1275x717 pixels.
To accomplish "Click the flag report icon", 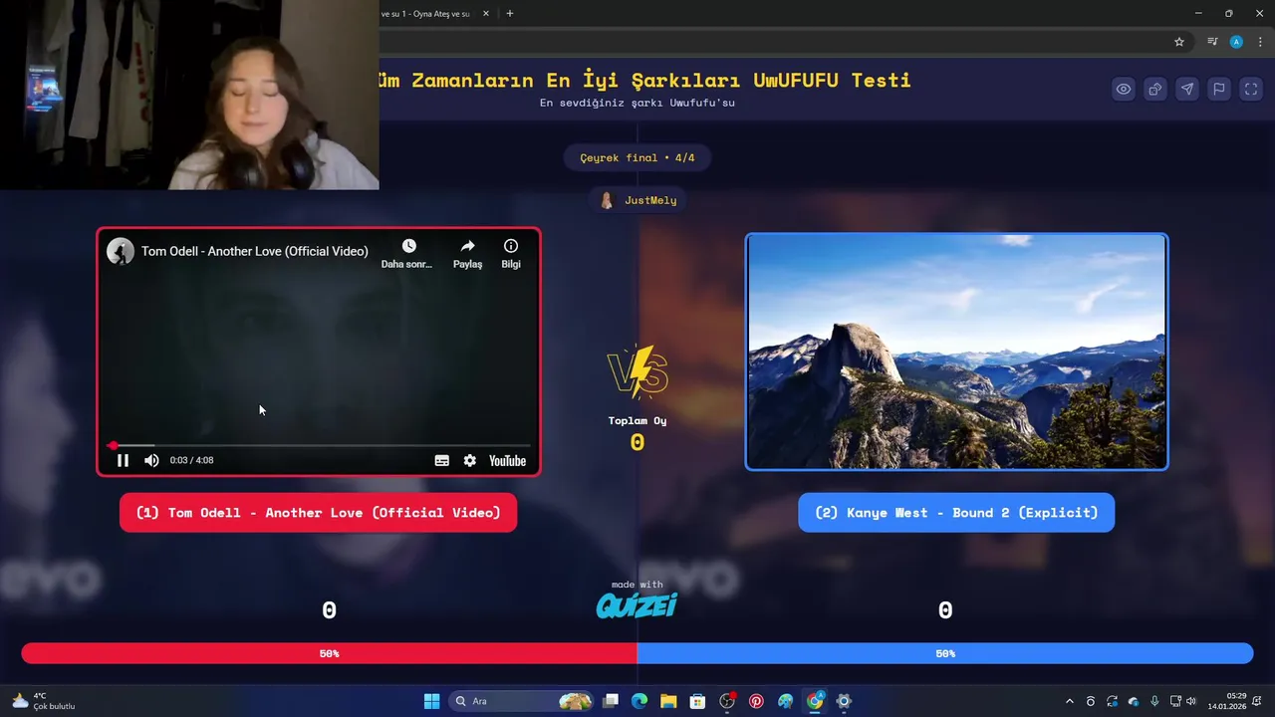I will click(1219, 89).
